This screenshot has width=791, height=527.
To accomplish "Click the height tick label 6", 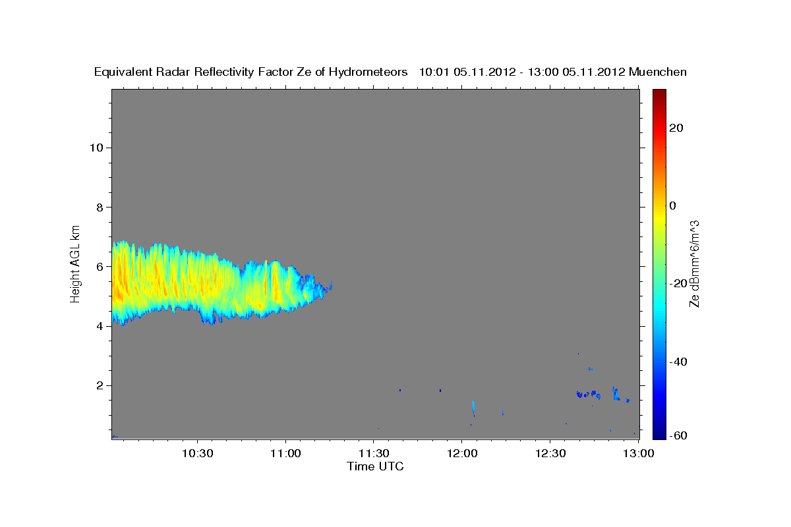I will [x=100, y=266].
